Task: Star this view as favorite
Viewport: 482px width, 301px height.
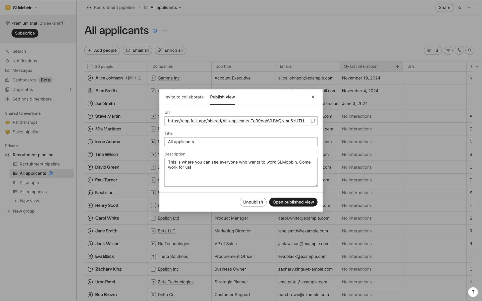Action: (x=459, y=8)
